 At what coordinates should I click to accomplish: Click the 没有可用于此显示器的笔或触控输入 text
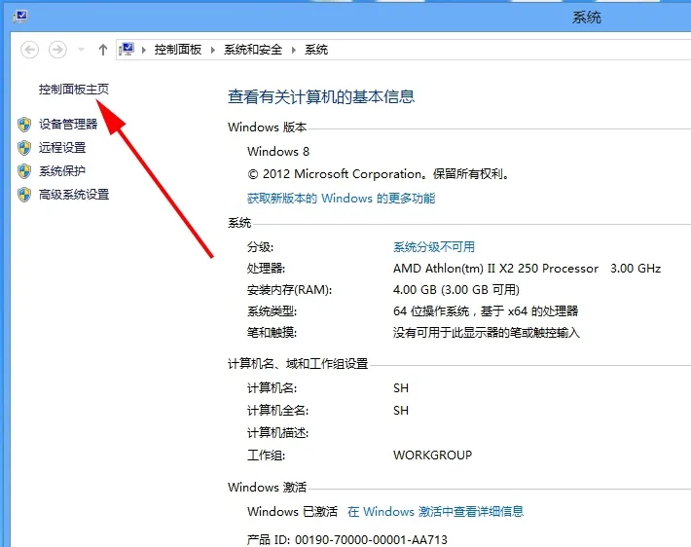click(487, 332)
